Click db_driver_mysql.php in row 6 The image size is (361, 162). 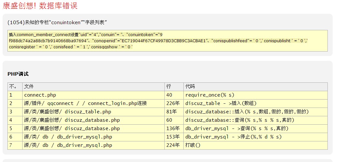68,137
